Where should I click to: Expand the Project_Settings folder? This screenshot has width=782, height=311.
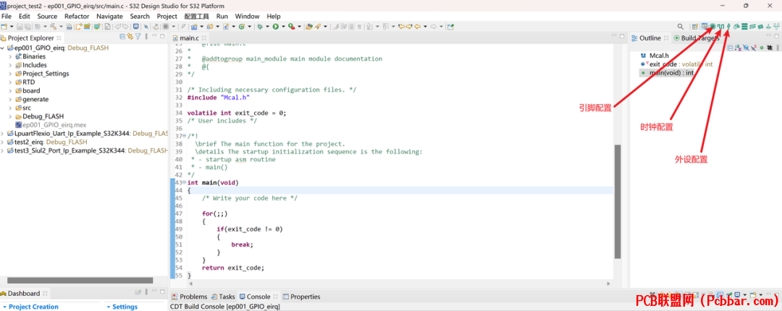(10, 73)
